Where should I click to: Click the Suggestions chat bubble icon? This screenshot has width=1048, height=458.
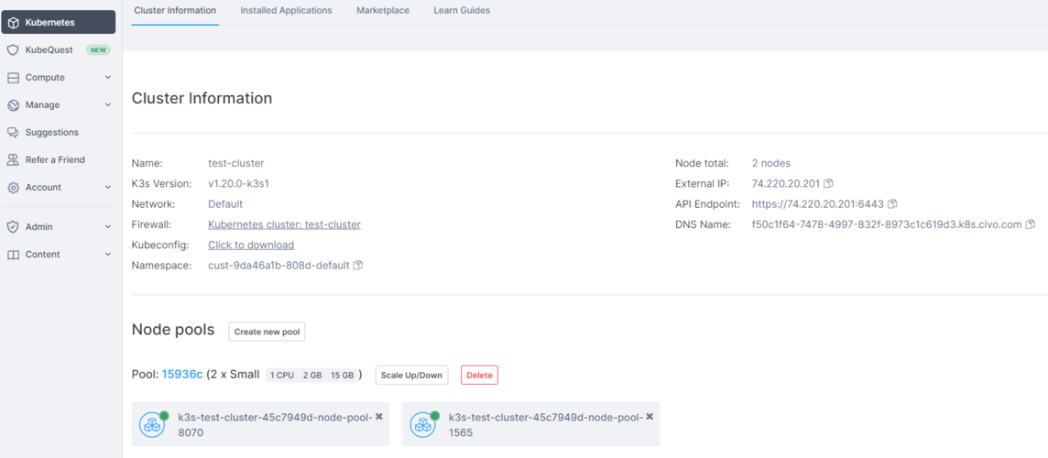(x=14, y=133)
